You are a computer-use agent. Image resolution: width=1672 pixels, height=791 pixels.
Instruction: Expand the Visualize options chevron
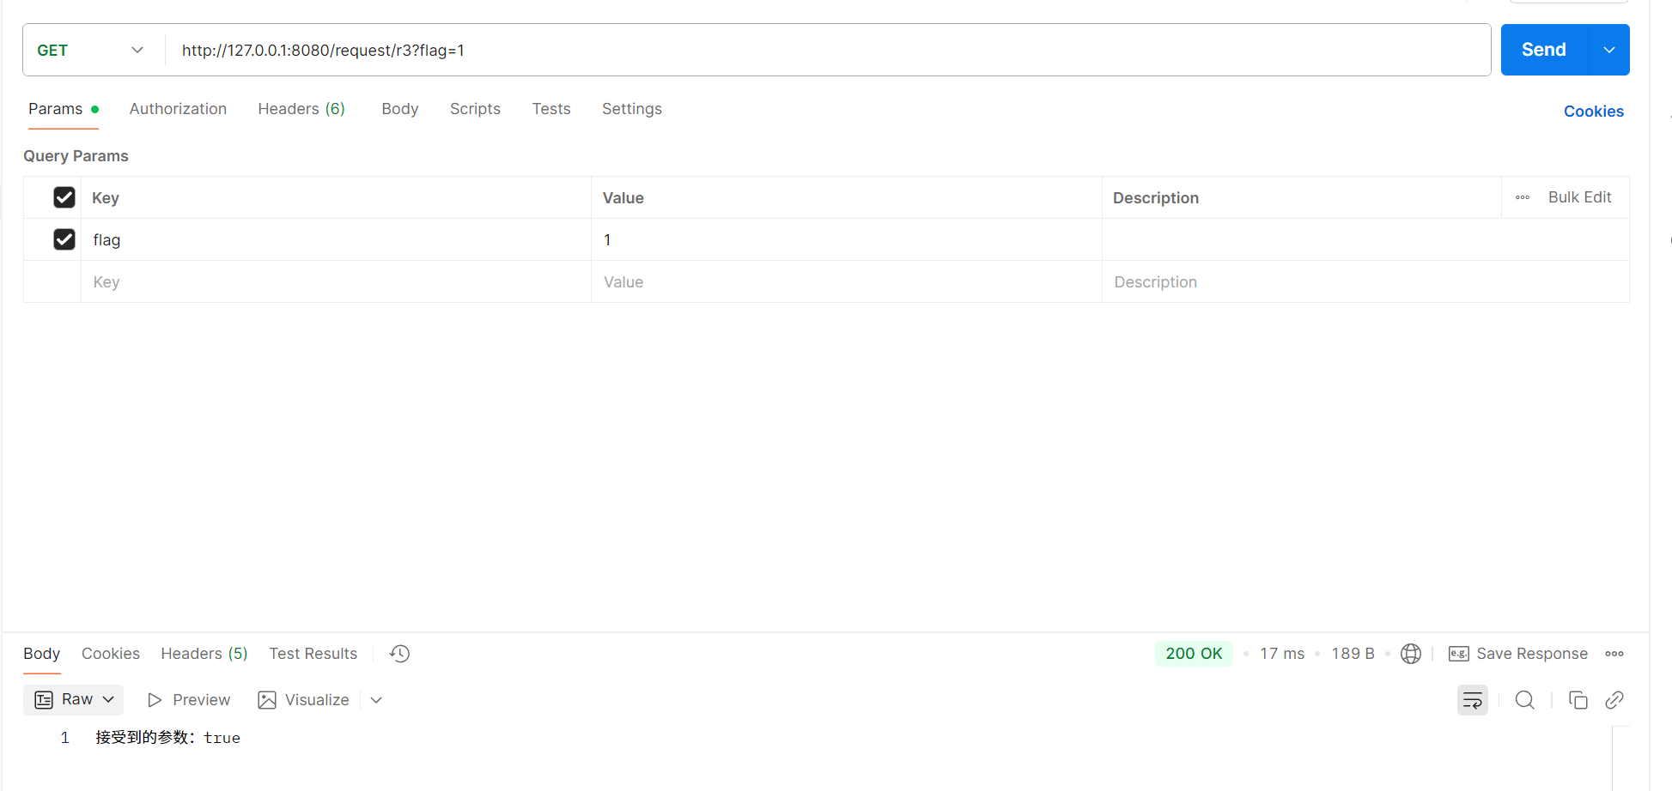tap(376, 700)
